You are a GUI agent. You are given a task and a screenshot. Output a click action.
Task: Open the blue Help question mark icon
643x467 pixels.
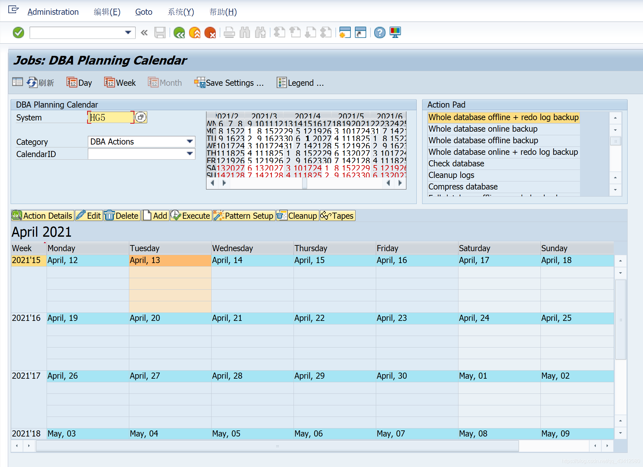point(380,32)
